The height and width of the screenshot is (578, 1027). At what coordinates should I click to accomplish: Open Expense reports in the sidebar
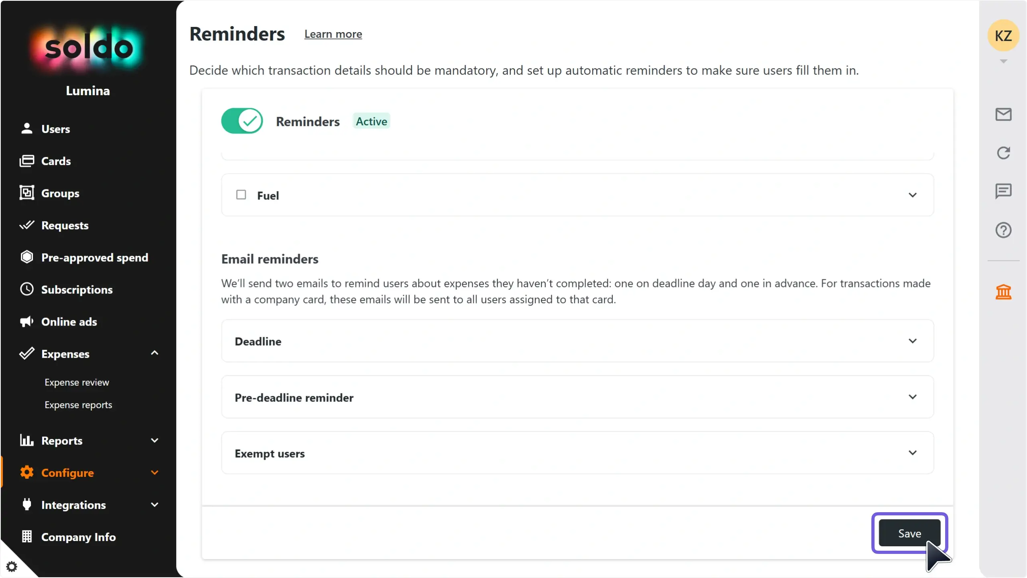(x=78, y=405)
